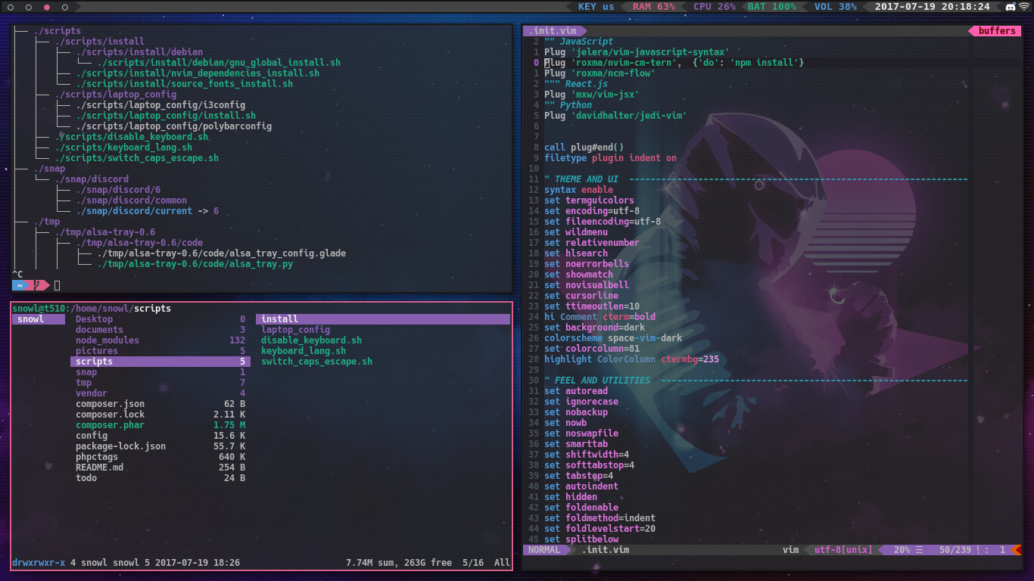Image resolution: width=1034 pixels, height=581 pixels.
Task: Click the Discord tray icon
Action: 1010,7
